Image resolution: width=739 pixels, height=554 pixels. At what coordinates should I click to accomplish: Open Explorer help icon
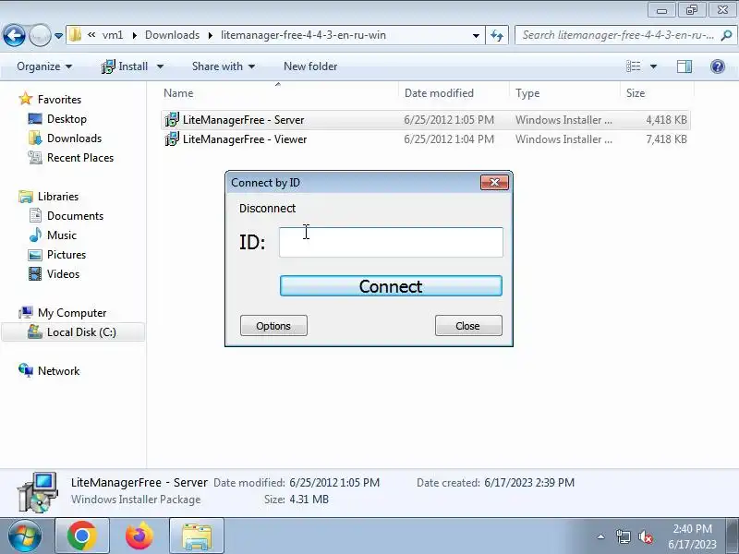[x=718, y=66]
